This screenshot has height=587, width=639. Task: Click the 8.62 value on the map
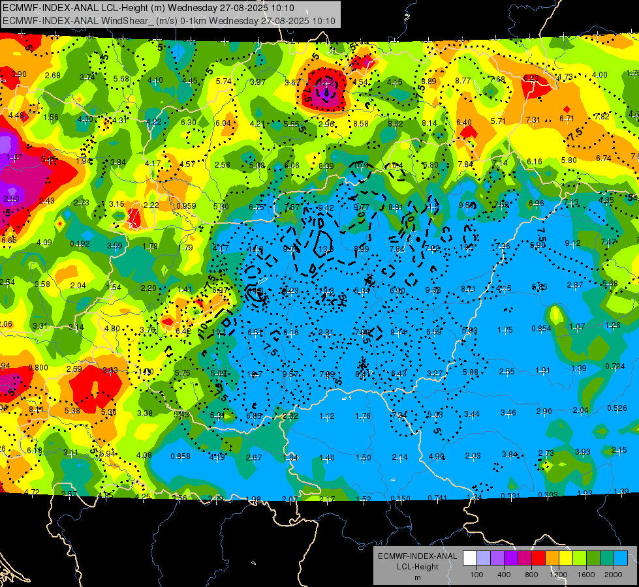396,123
